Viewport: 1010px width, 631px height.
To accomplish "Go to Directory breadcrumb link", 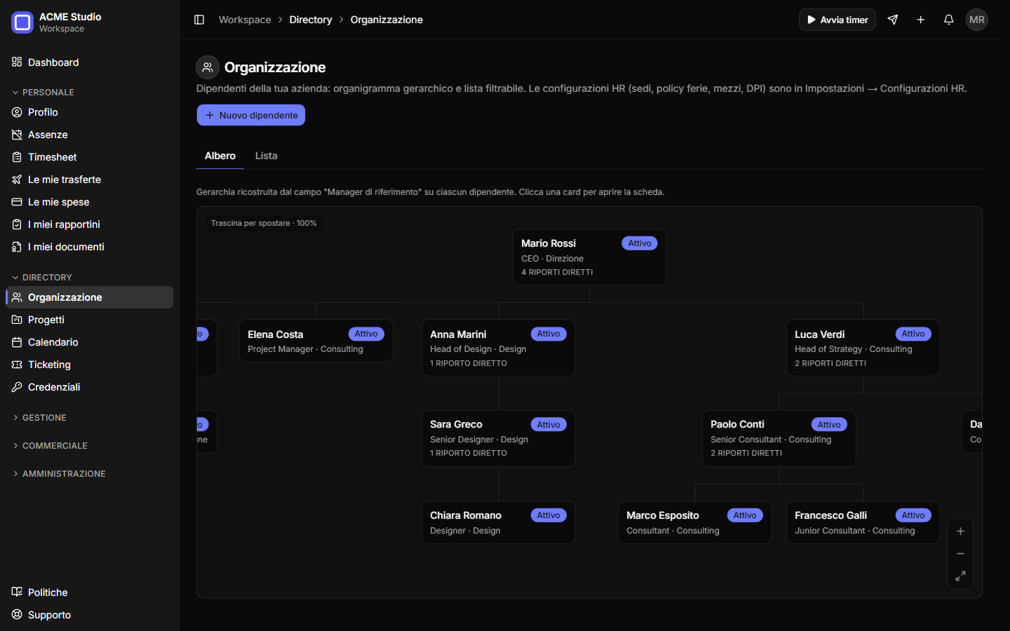I will 311,20.
